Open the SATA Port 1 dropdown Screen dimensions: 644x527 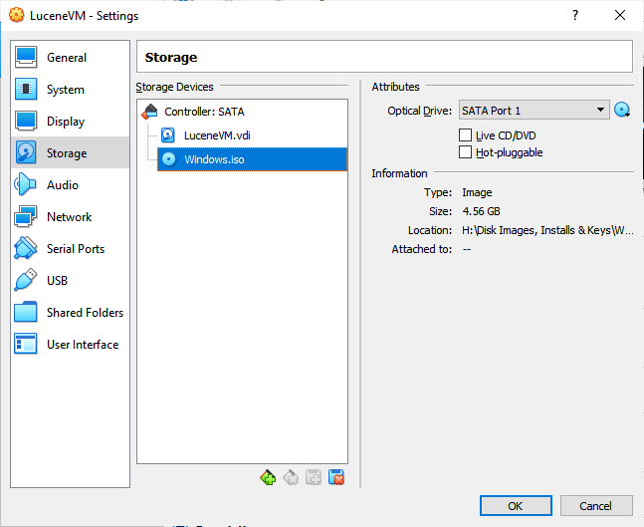534,111
